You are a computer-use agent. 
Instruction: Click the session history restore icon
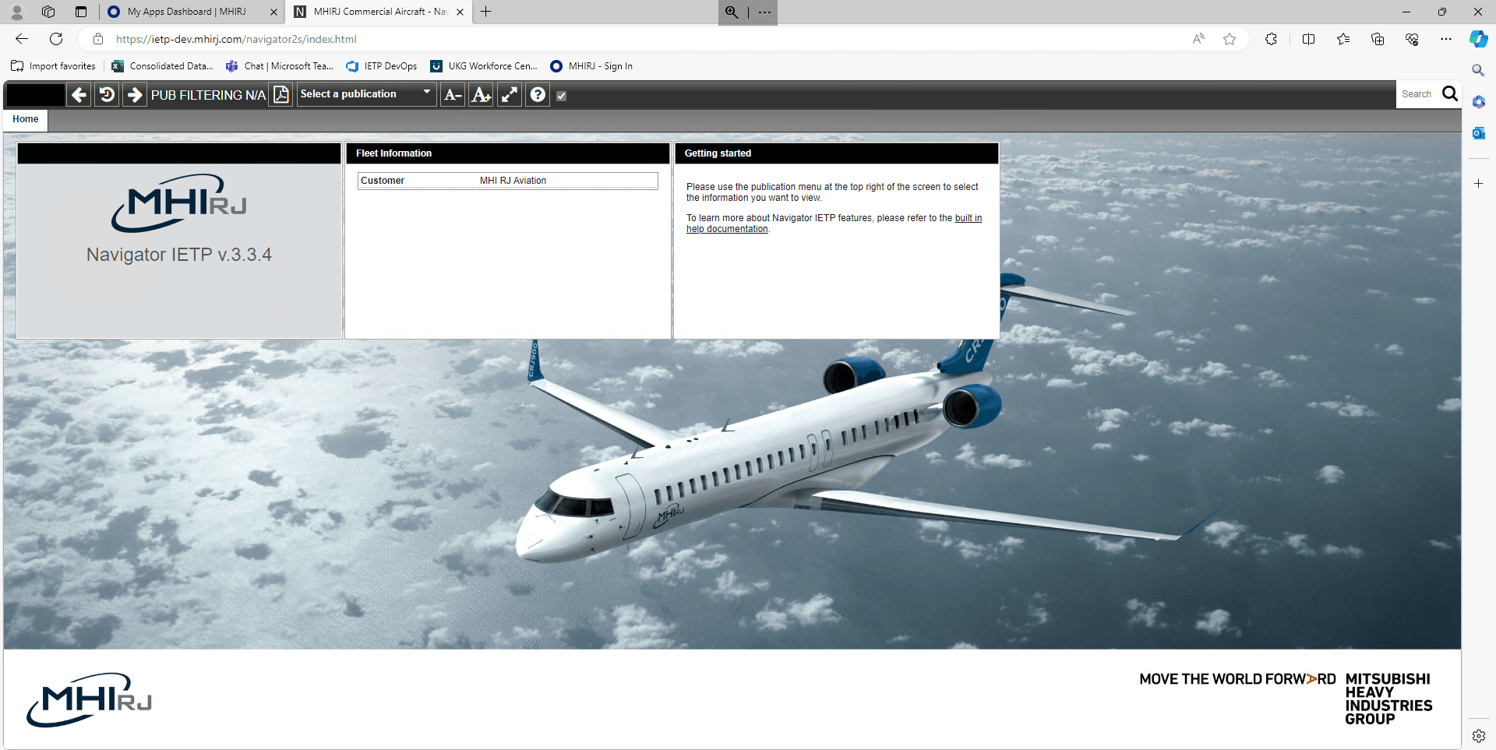coord(106,94)
